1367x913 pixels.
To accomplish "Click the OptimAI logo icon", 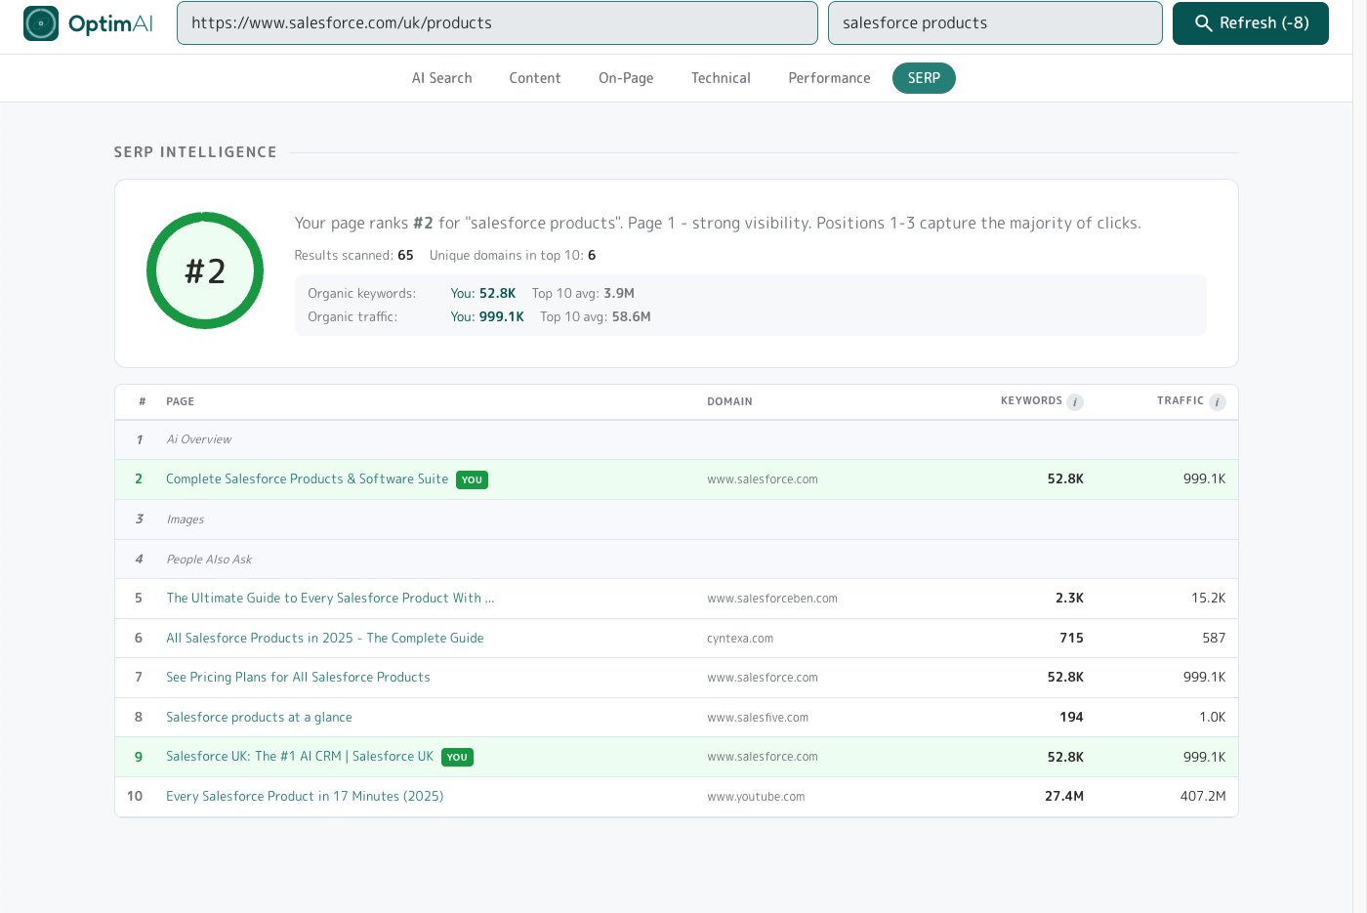I will 41,23.
